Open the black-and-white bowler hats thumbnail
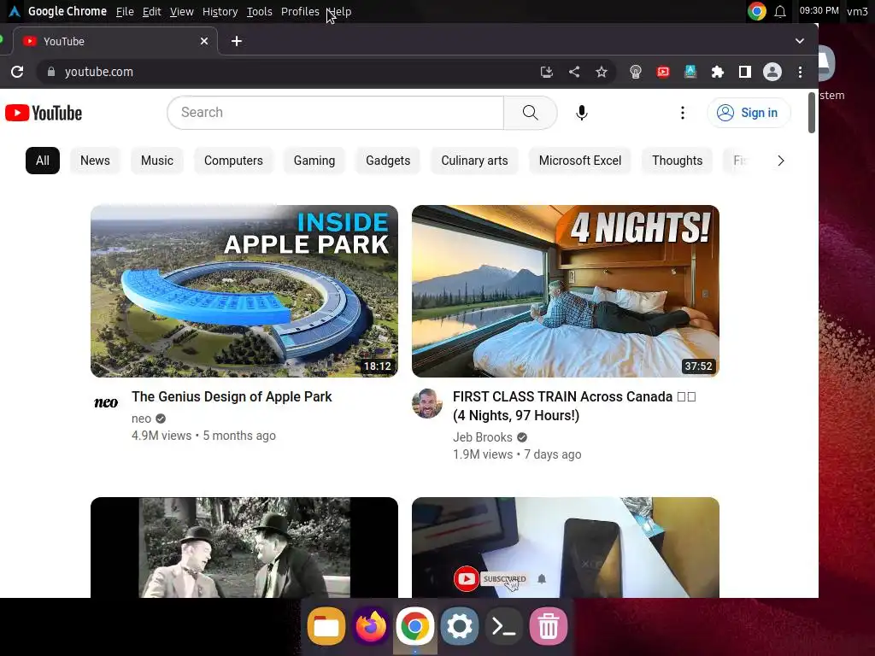Viewport: 875px width, 656px height. [244, 548]
